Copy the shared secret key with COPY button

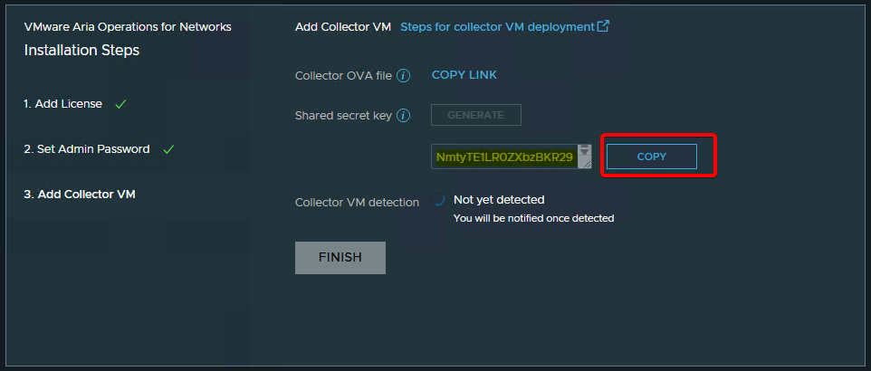(651, 157)
